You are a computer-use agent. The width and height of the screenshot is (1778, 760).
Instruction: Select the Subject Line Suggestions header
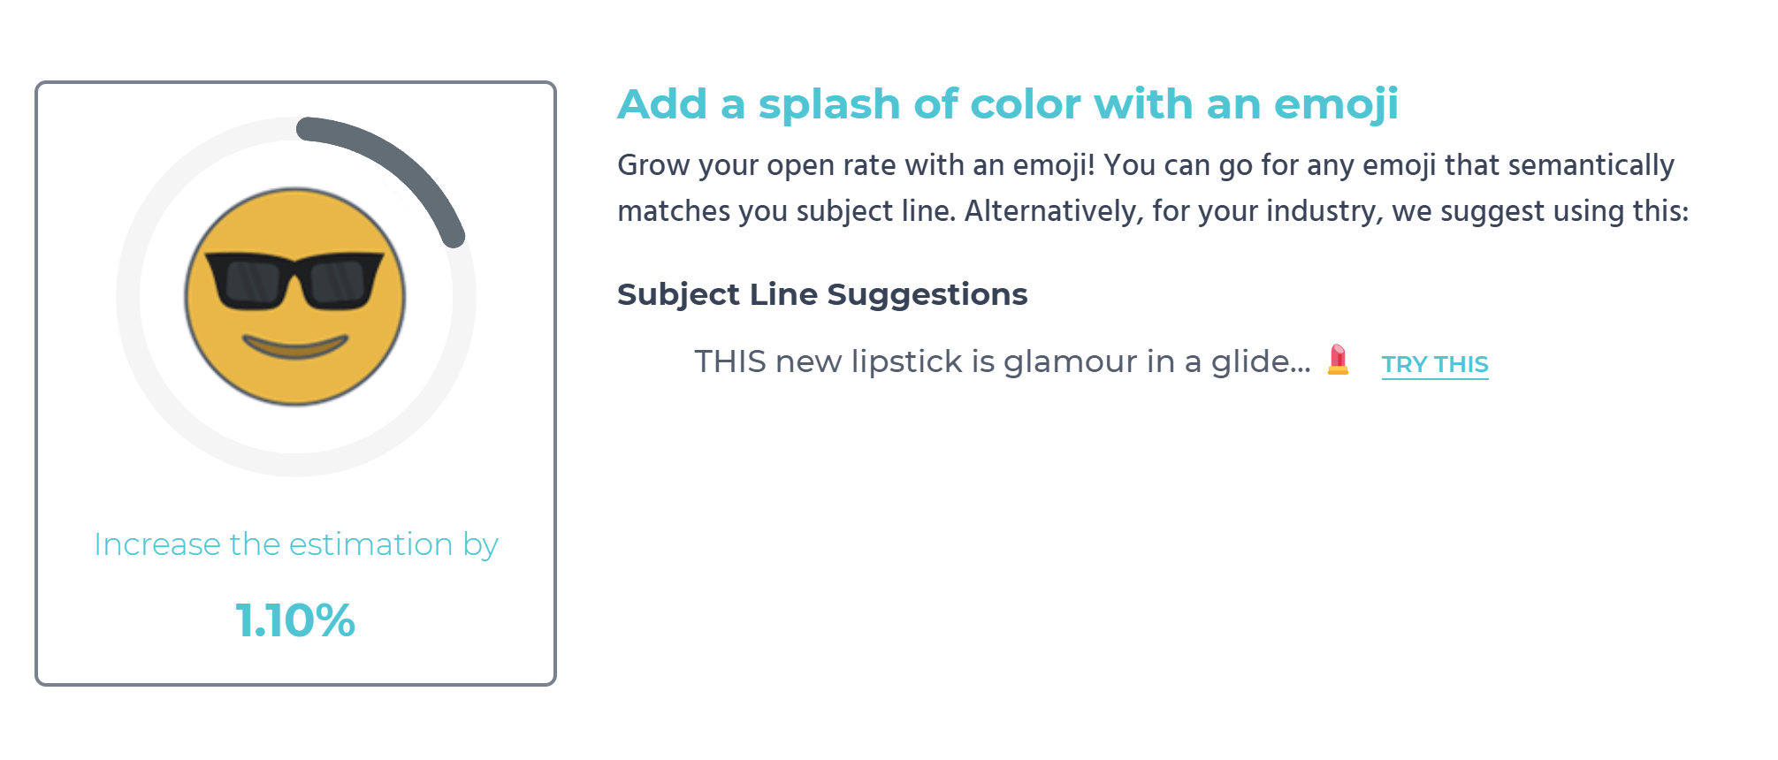pos(822,294)
